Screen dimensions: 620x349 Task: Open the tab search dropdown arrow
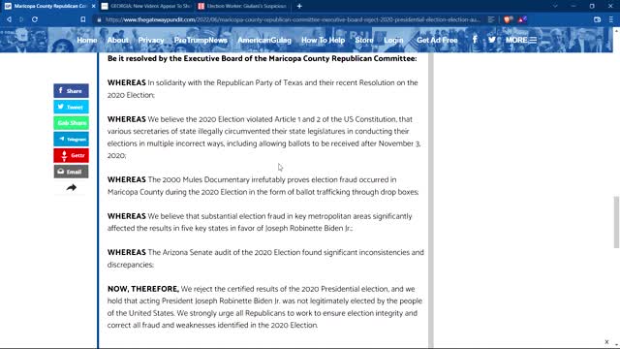555,6
